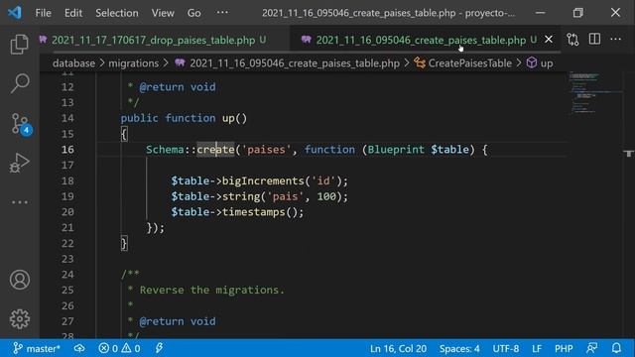Click CreatePaisesTable class breadcrumb
635x357 pixels.
[x=469, y=63]
